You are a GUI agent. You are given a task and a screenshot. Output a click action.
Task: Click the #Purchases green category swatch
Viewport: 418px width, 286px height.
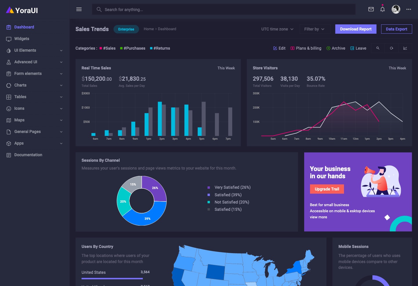(121, 48)
